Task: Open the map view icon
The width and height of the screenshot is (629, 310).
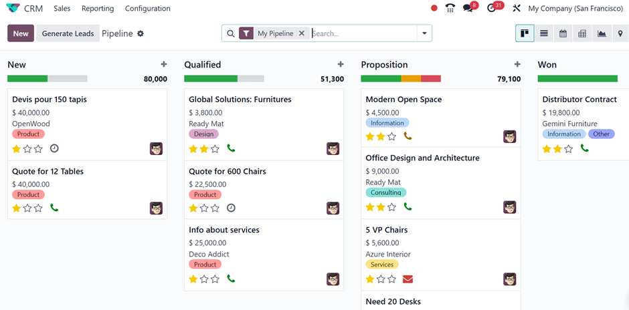Action: tap(620, 33)
